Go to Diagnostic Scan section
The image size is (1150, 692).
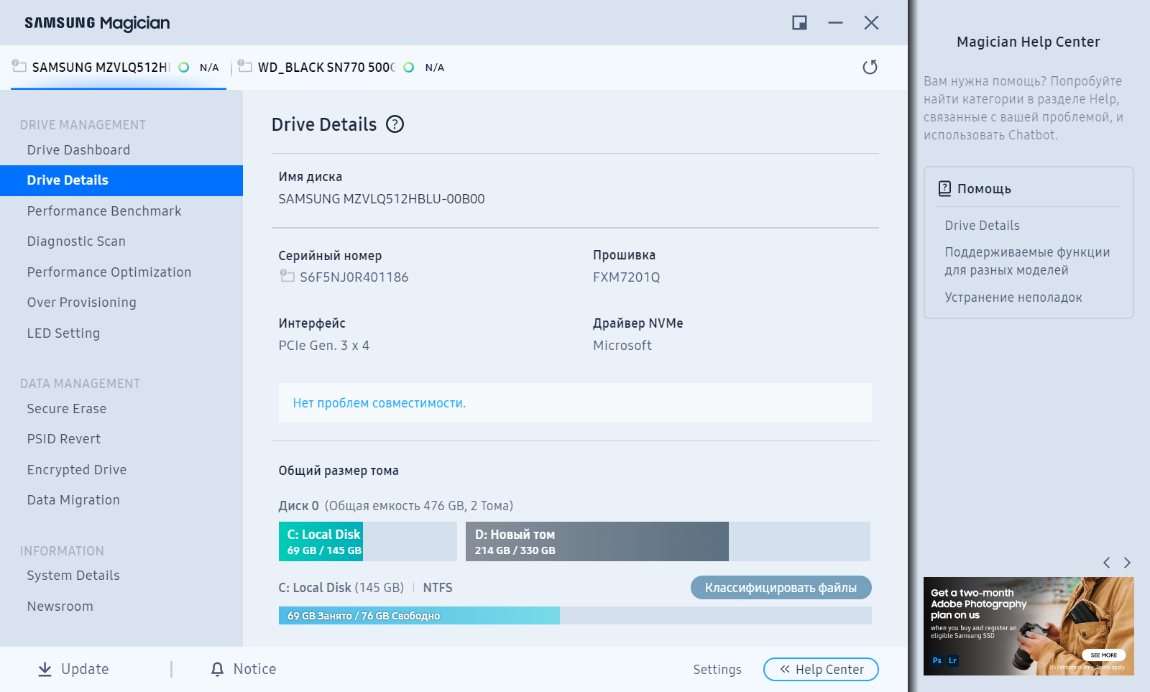coord(76,241)
